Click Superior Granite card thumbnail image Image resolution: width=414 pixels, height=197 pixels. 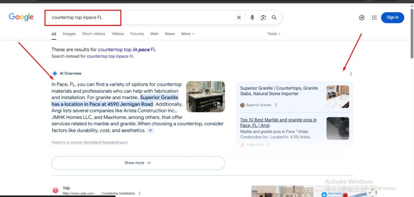tap(338, 97)
